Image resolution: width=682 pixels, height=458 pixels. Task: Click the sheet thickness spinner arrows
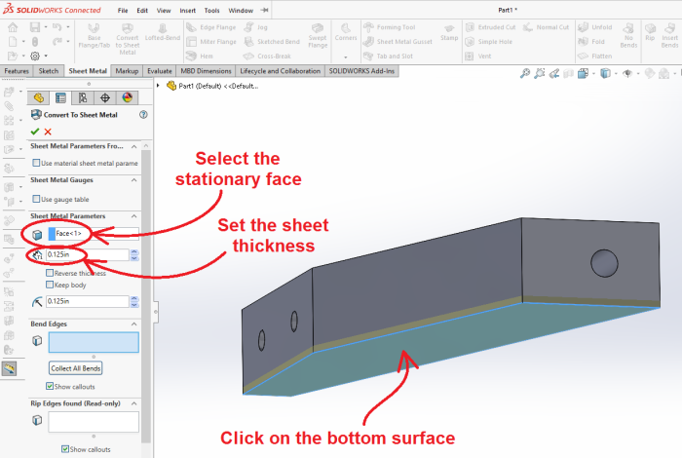(133, 255)
